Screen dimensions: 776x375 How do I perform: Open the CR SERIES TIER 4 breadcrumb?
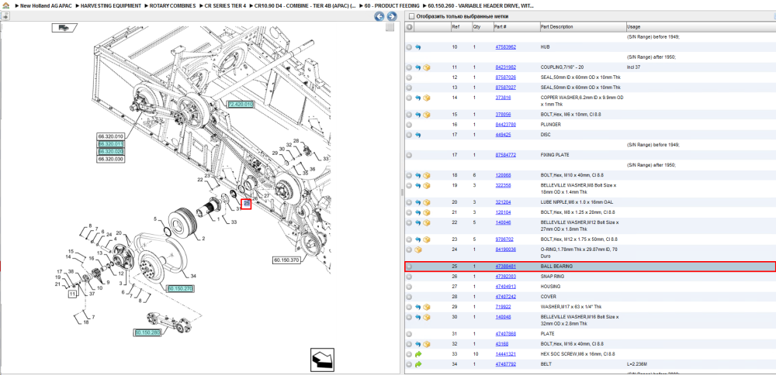click(x=225, y=5)
